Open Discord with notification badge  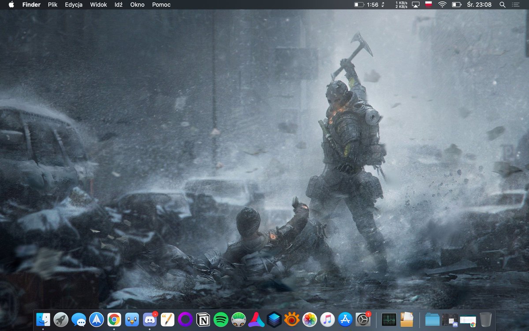point(150,319)
